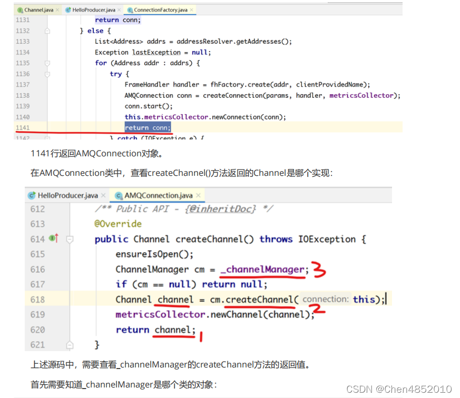Click the Channel.java interface file icon
Screen dimensions: 460x398
20,10
